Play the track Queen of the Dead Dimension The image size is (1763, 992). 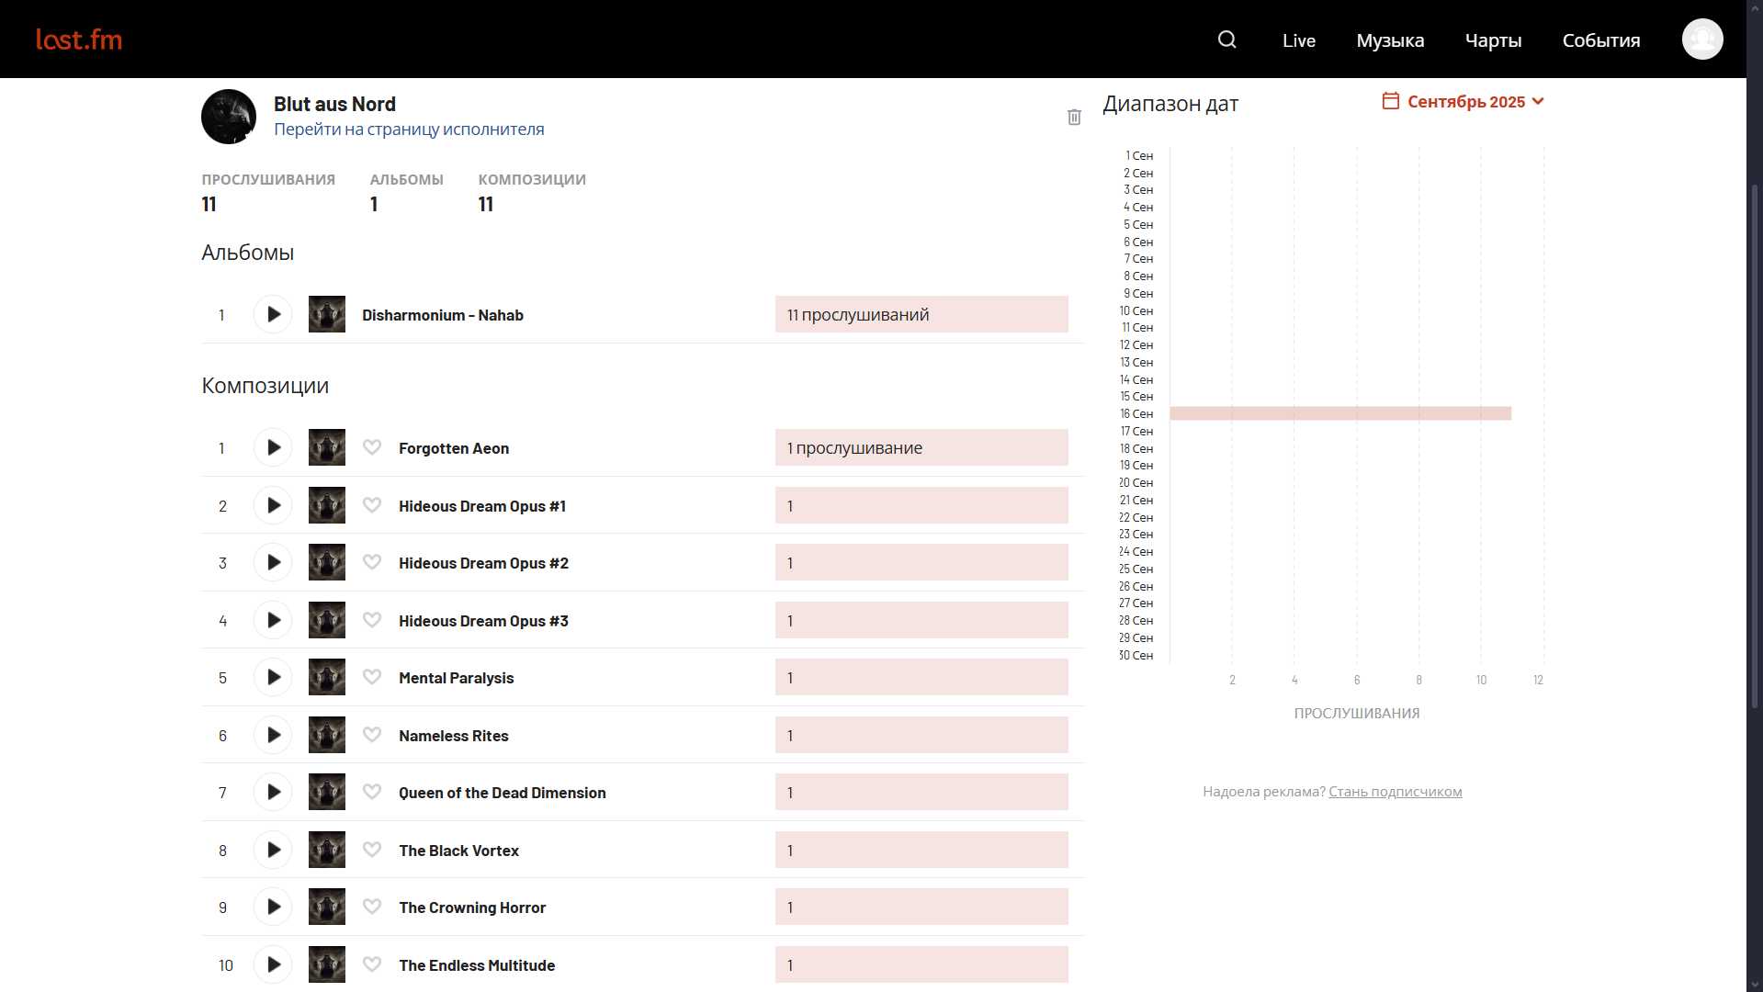coord(273,792)
